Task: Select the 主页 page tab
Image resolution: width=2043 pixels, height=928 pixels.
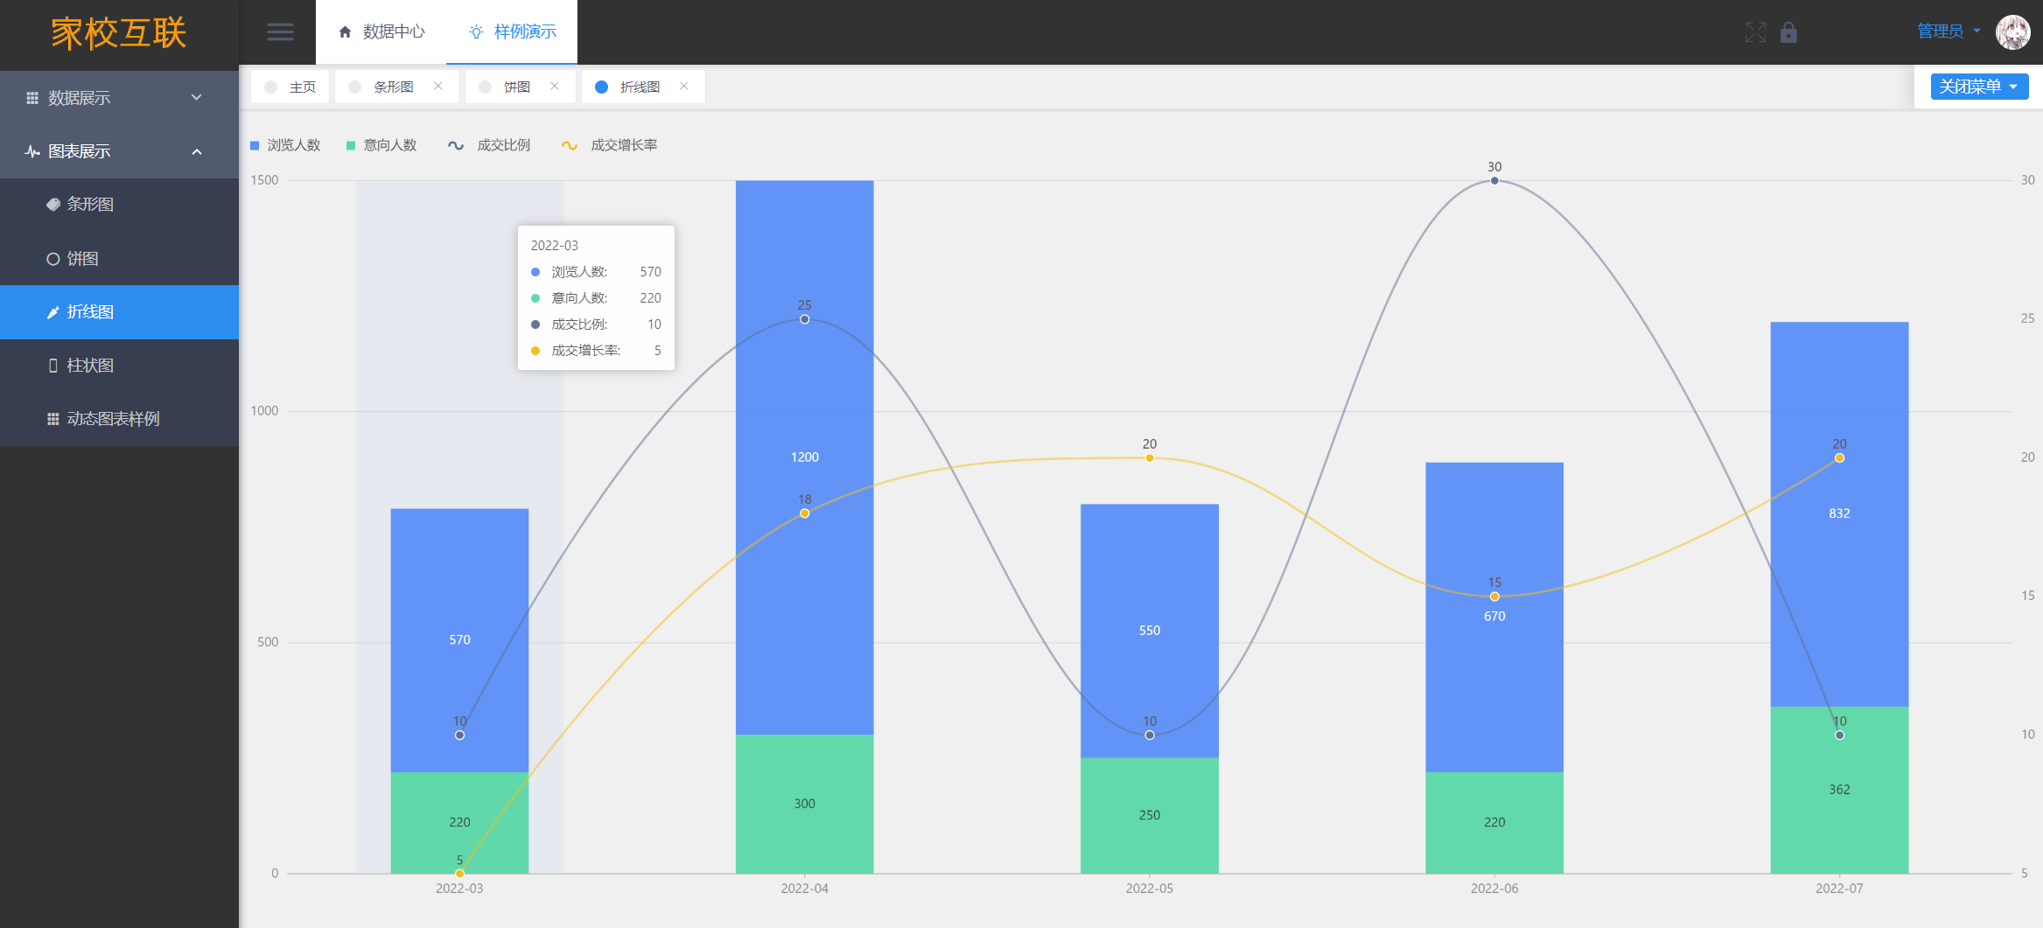Action: (290, 87)
